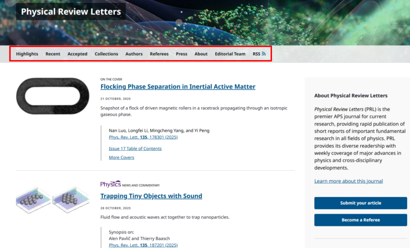Open the Authors page
The height and width of the screenshot is (248, 410).
pos(134,54)
